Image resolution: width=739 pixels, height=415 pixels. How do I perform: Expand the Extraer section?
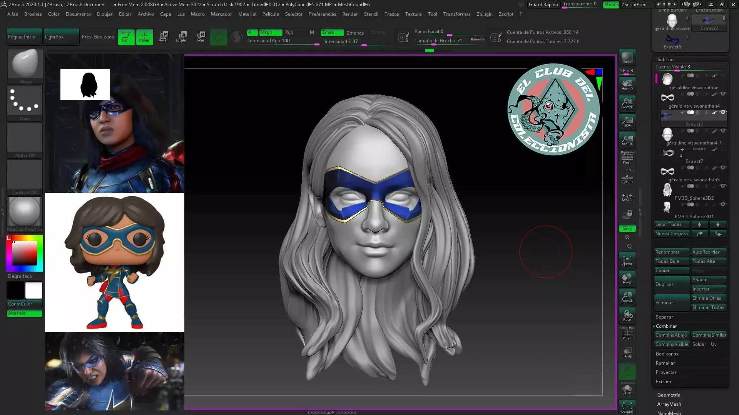pos(664,382)
